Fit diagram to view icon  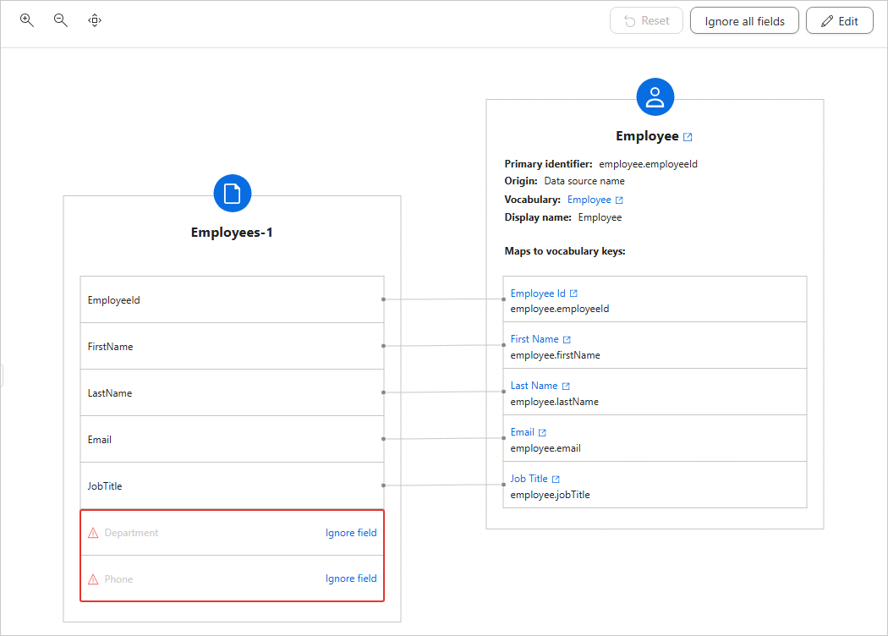click(x=95, y=20)
